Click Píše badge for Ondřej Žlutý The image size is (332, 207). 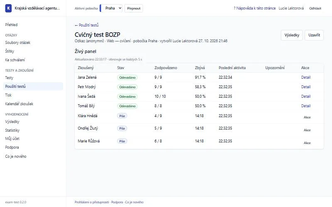[122, 128]
